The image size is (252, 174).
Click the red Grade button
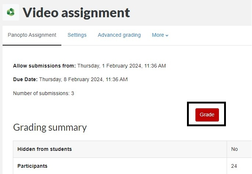pos(207,115)
